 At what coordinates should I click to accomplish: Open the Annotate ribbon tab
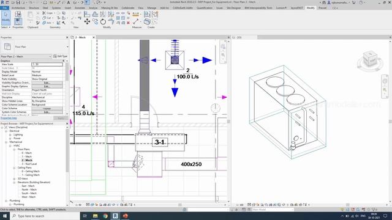coord(80,8)
